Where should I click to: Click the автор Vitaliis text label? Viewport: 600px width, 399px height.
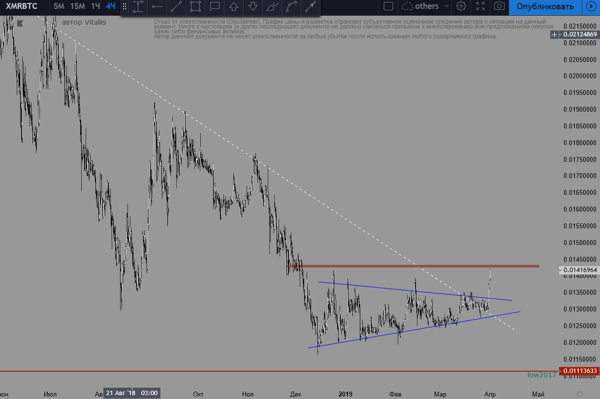(84, 22)
